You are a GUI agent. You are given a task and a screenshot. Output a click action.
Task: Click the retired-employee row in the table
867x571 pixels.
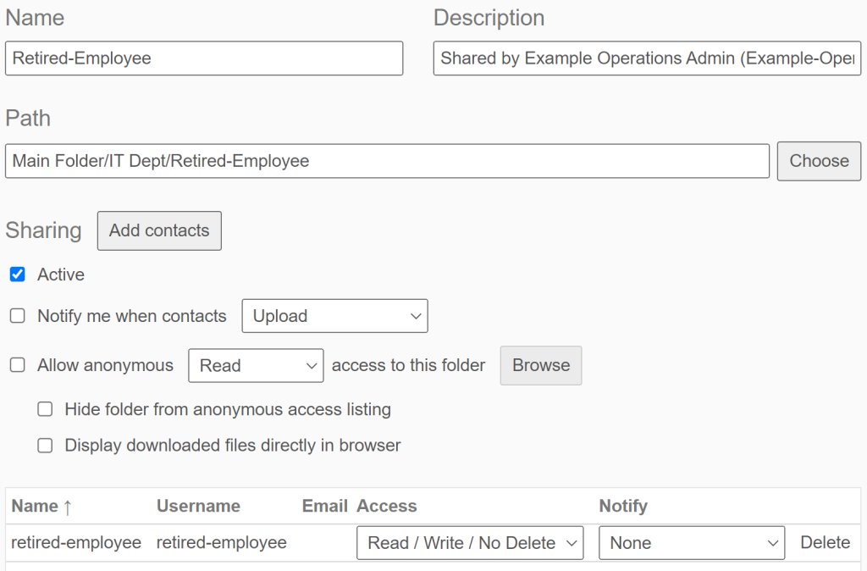76,542
